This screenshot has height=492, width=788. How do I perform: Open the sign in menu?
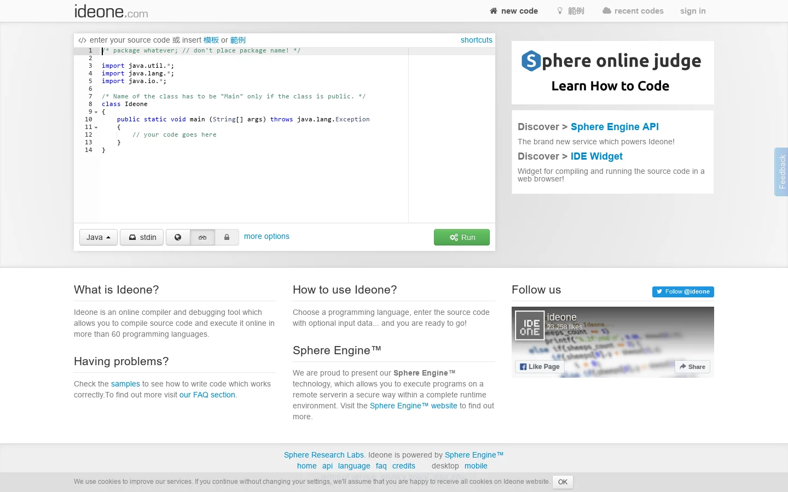click(693, 11)
